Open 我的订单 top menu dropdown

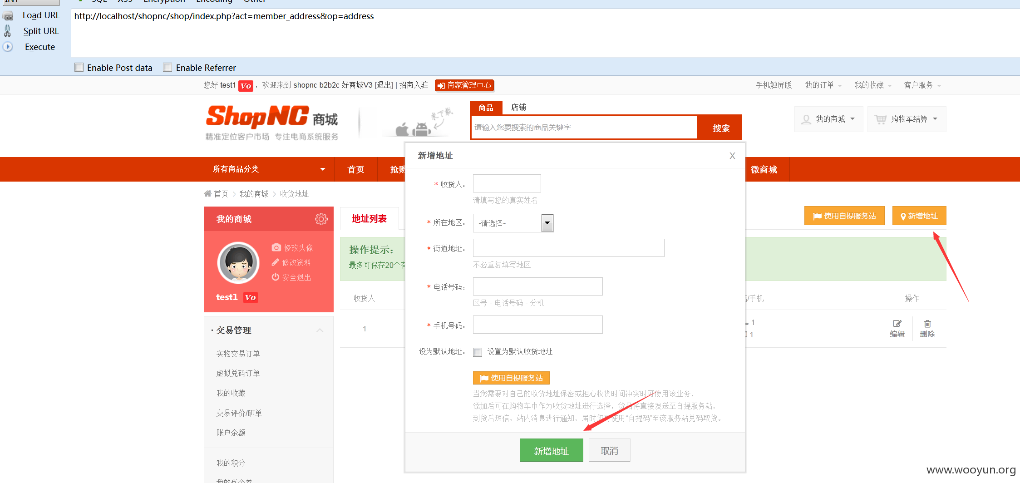point(823,85)
